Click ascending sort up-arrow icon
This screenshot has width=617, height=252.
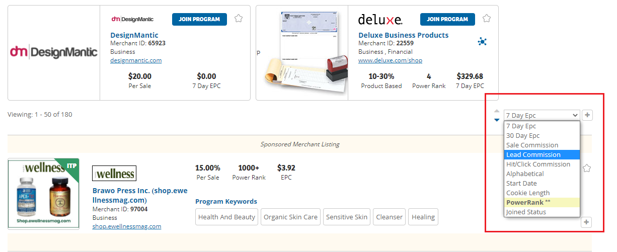pos(497,111)
